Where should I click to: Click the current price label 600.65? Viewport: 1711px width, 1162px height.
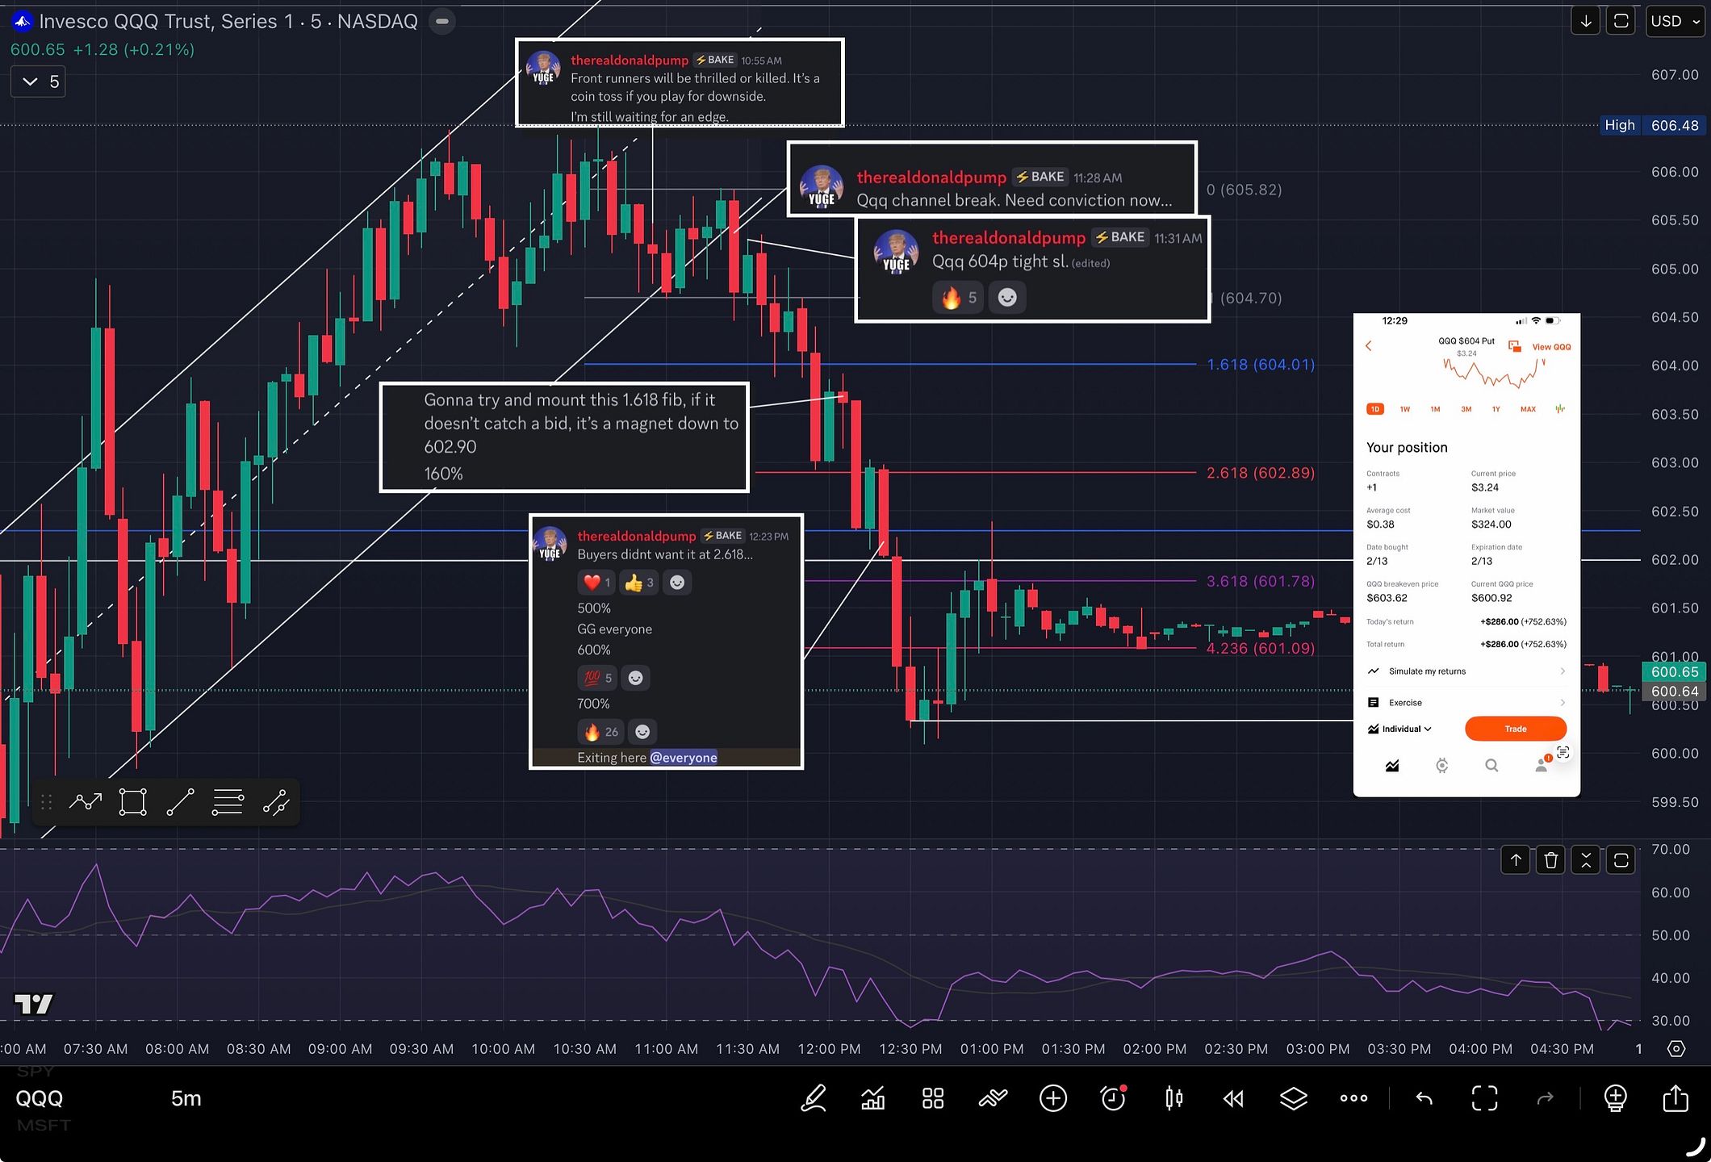(x=1675, y=671)
